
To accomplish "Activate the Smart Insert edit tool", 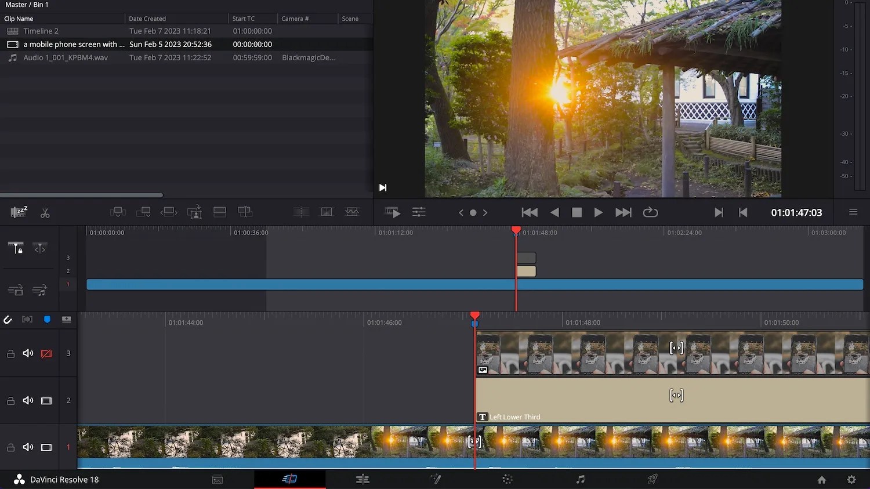I will (118, 212).
